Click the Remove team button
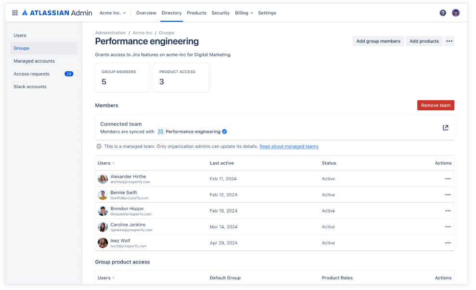 tap(436, 105)
